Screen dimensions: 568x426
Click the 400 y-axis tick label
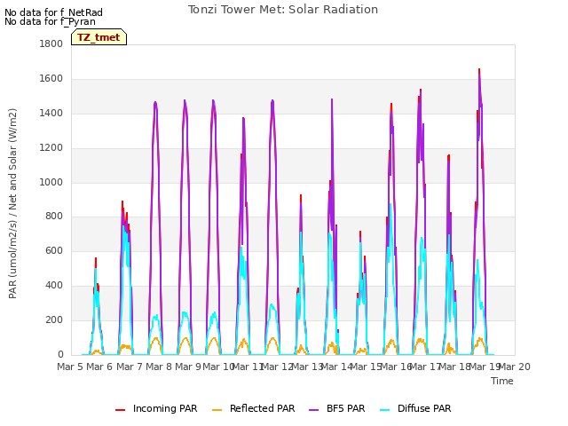tap(54, 286)
